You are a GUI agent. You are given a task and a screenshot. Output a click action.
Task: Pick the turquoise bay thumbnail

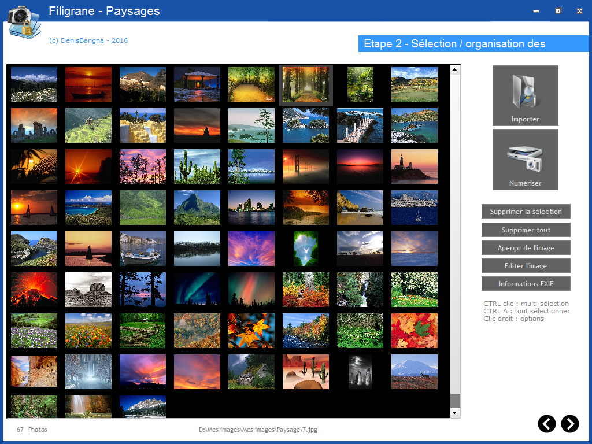point(88,208)
